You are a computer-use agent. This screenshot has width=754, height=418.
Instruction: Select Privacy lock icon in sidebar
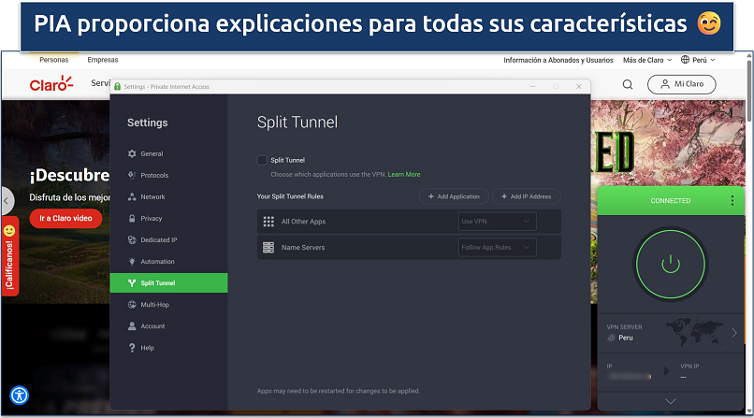[132, 219]
